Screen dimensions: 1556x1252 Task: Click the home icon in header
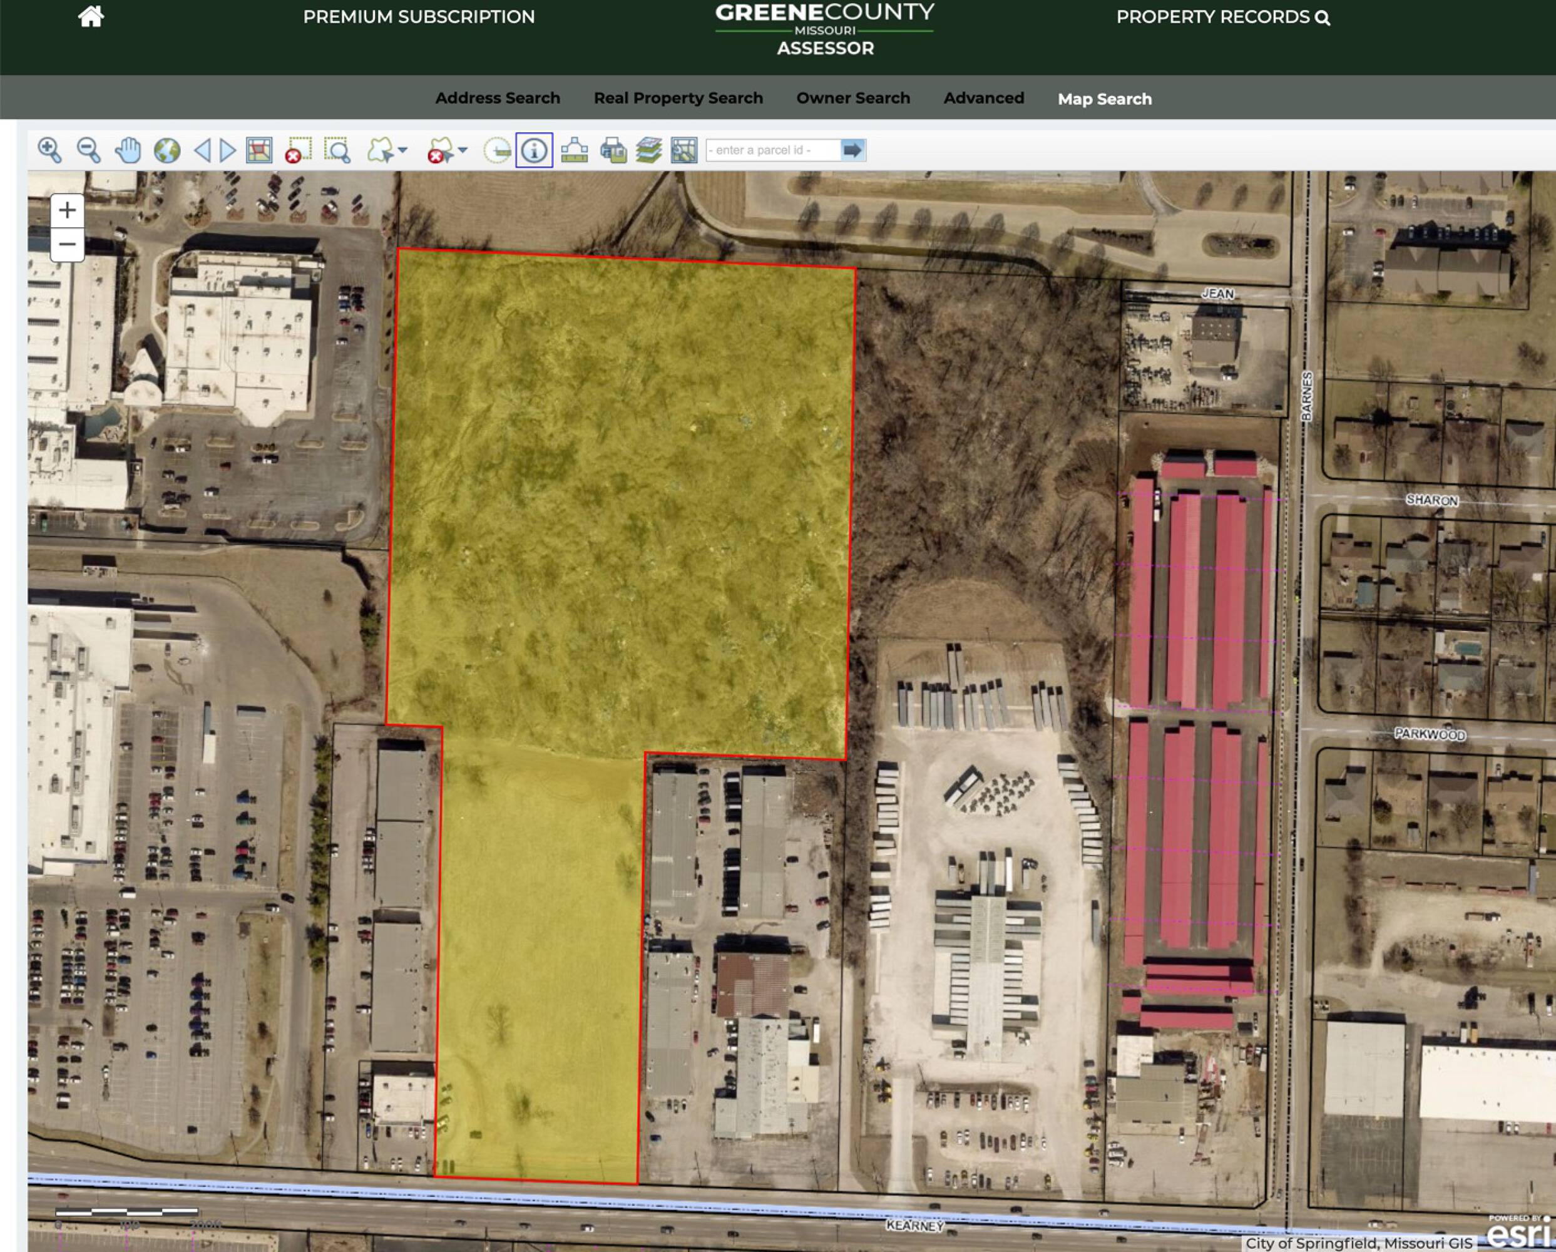[x=91, y=16]
